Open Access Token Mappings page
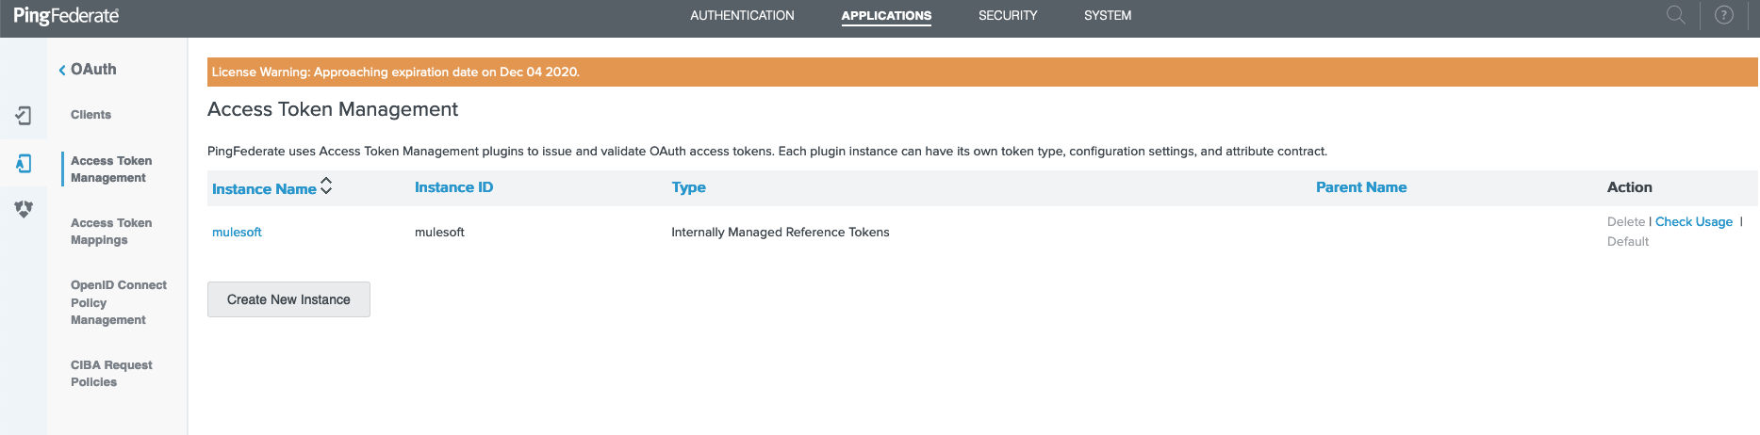This screenshot has height=435, width=1760. tap(111, 232)
